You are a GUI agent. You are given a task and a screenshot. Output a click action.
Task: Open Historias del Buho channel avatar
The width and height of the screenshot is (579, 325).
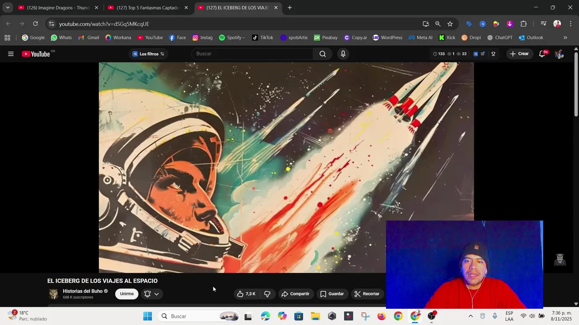[53, 294]
